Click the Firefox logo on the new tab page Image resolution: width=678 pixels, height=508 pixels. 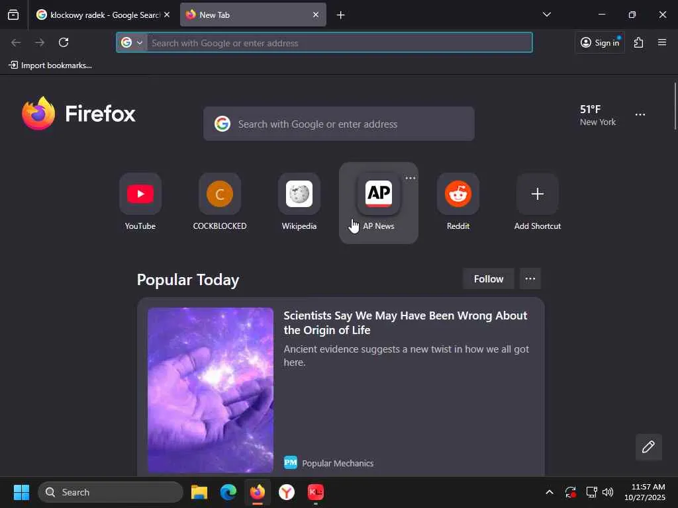pos(79,114)
